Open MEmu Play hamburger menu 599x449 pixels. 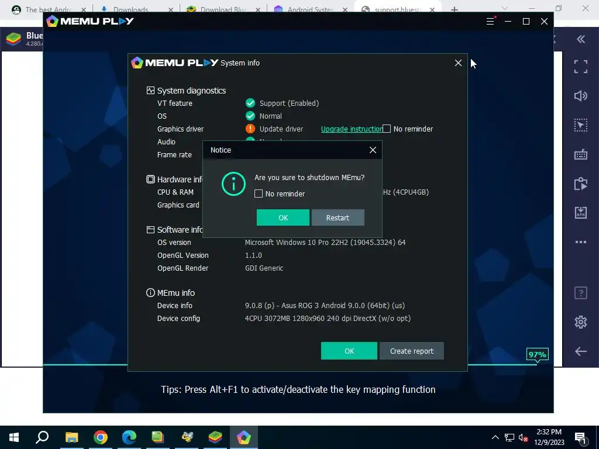coord(490,22)
